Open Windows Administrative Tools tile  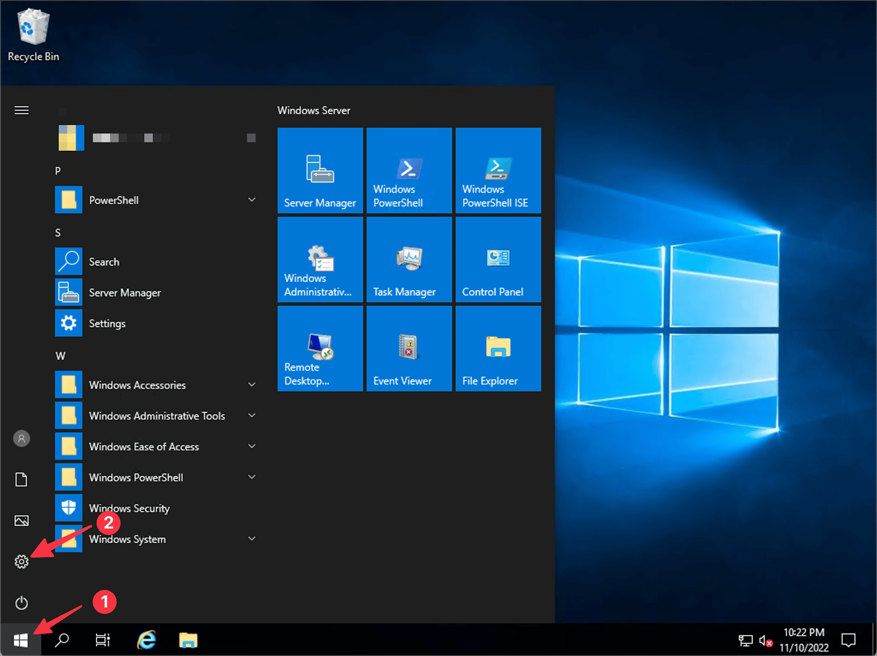pos(320,259)
